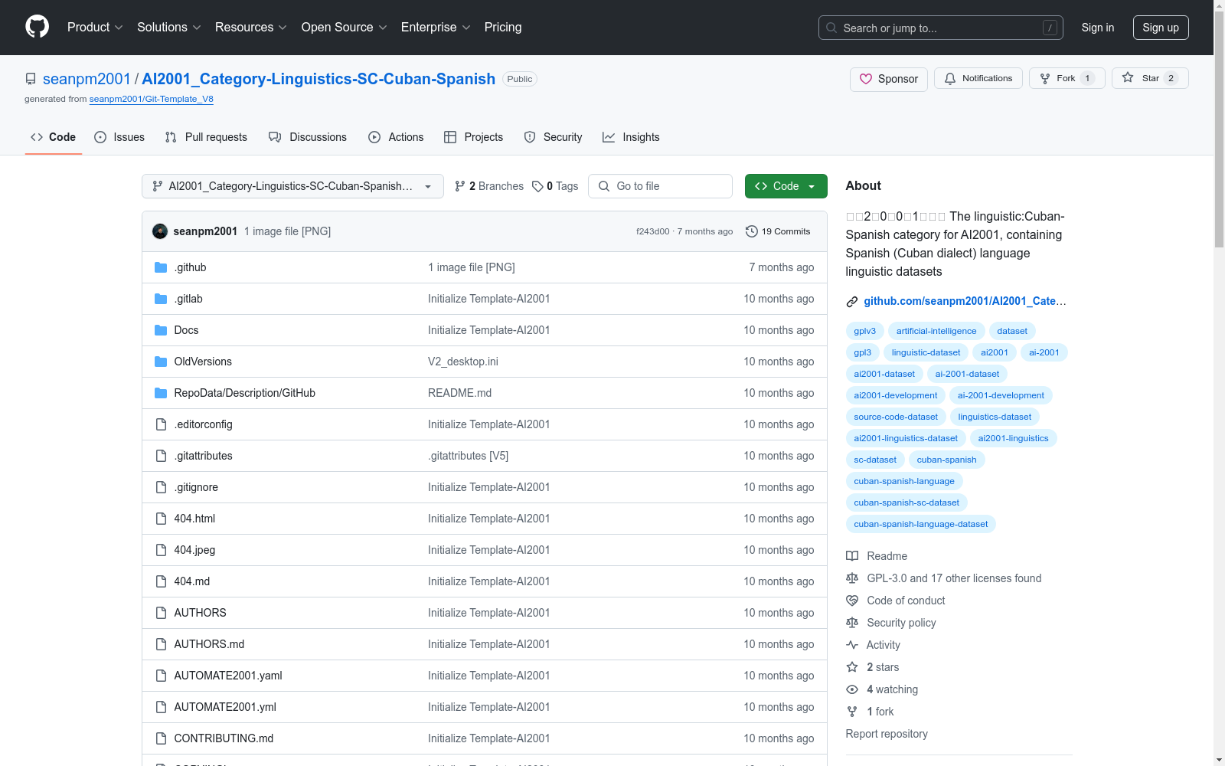This screenshot has width=1225, height=766.
Task: Click the Sign in link
Action: (1098, 28)
